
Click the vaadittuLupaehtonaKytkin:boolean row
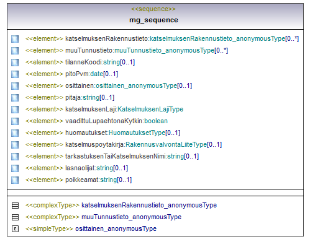[x=96, y=121]
